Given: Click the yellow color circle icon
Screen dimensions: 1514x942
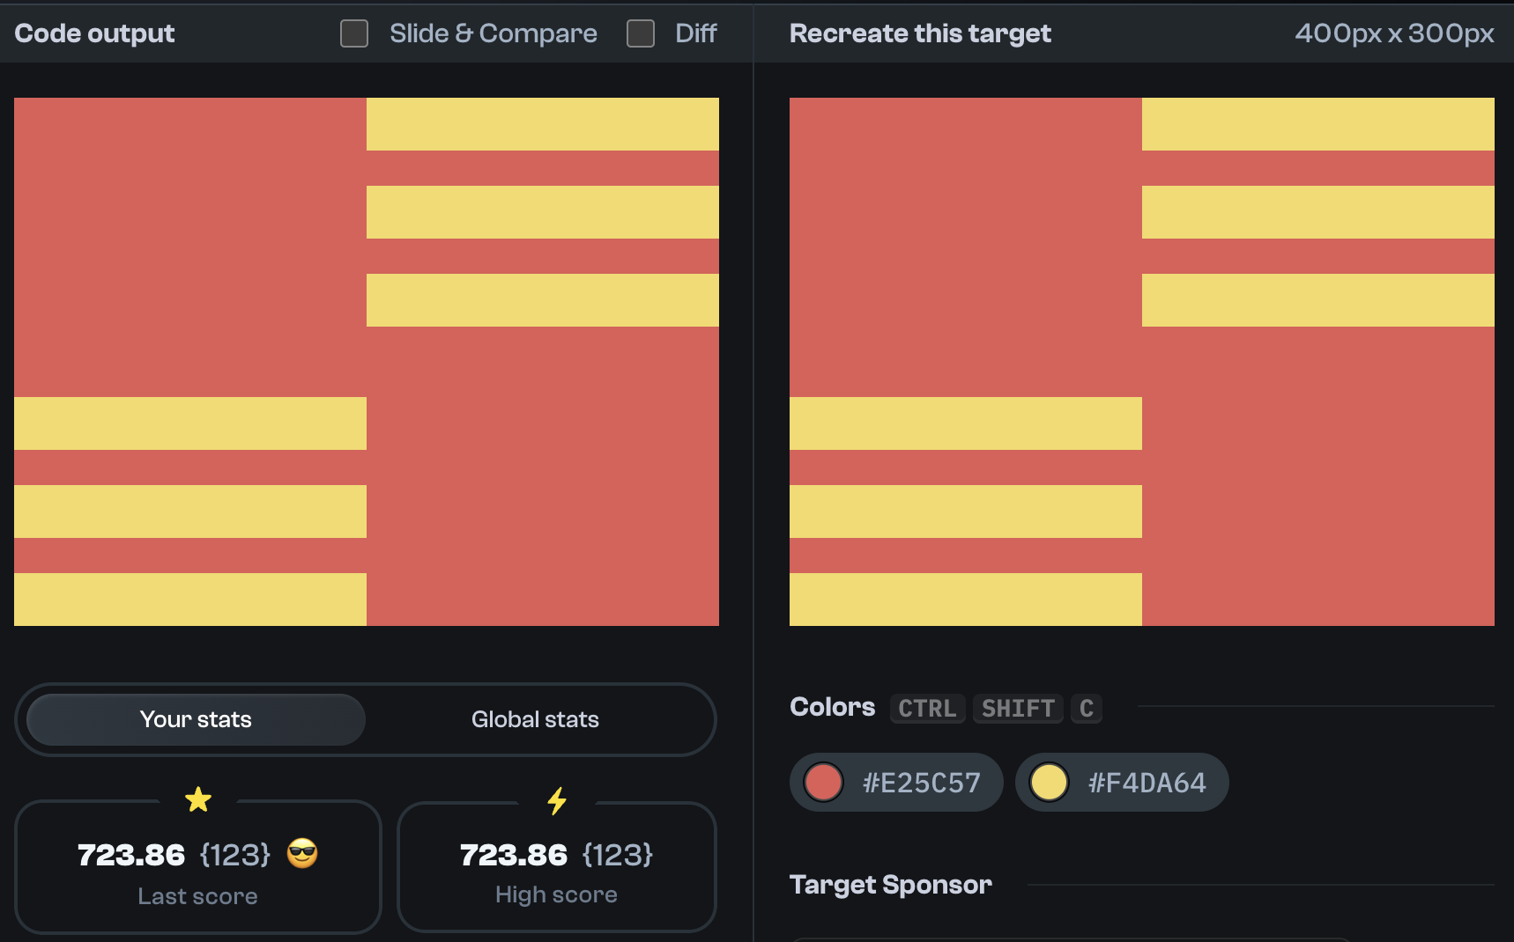Looking at the screenshot, I should 1049,781.
